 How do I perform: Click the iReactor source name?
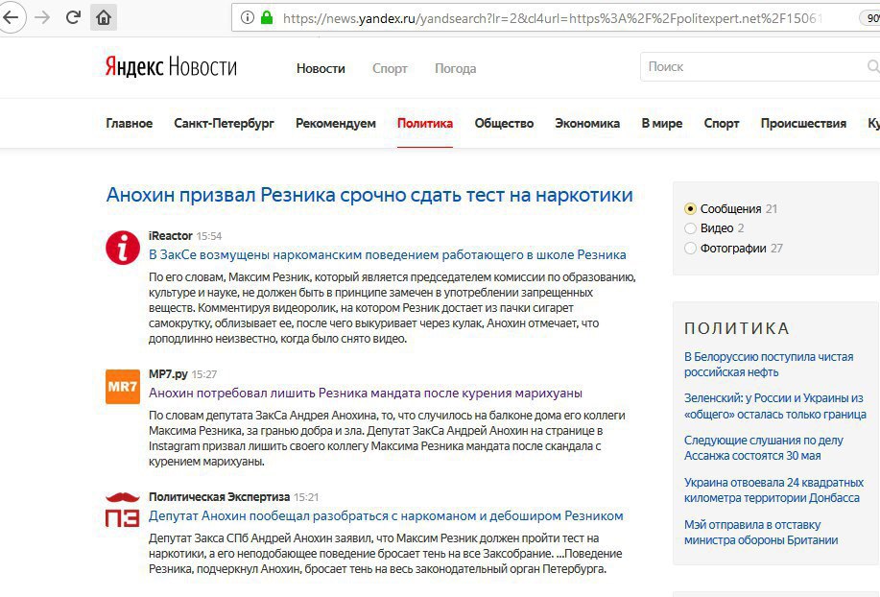click(x=171, y=236)
